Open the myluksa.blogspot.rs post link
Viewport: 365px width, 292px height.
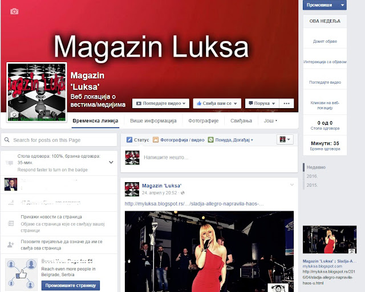coord(194,204)
